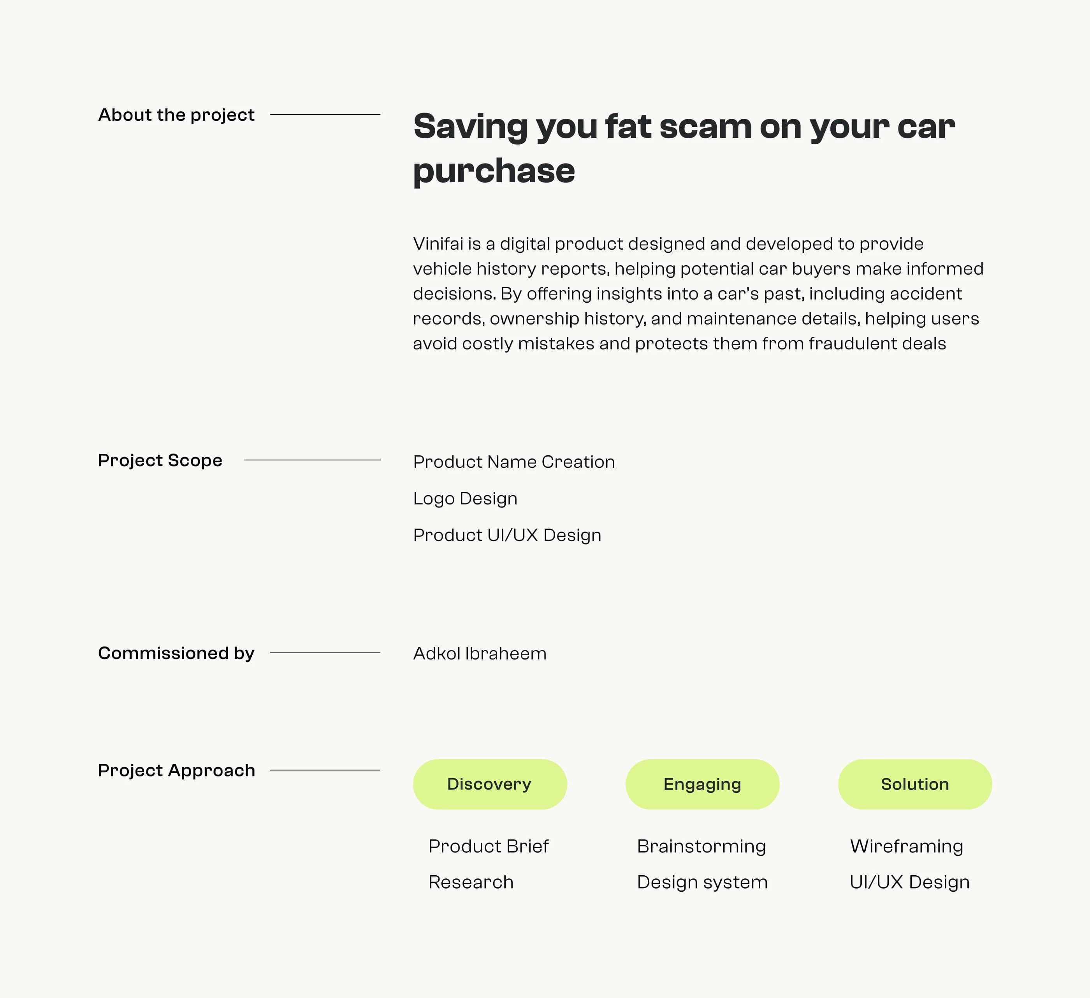This screenshot has width=1090, height=998.
Task: Select 'Design system' under Engaging
Action: 702,883
